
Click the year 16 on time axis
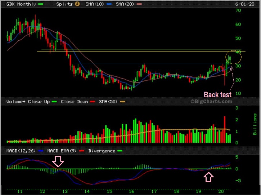132,190
